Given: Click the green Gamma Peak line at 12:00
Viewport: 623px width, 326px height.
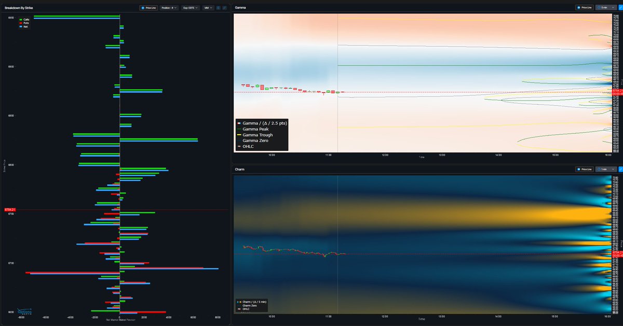Looking at the screenshot, I should tap(385, 65).
